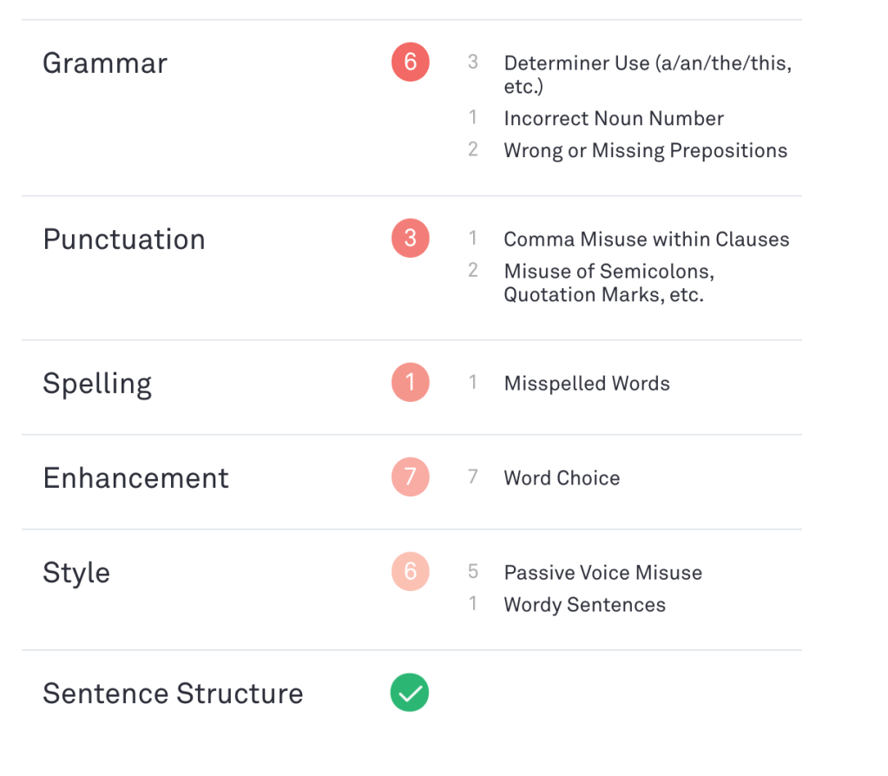The image size is (888, 776).
Task: View Wrong or Missing Prepositions issues
Action: coord(645,151)
